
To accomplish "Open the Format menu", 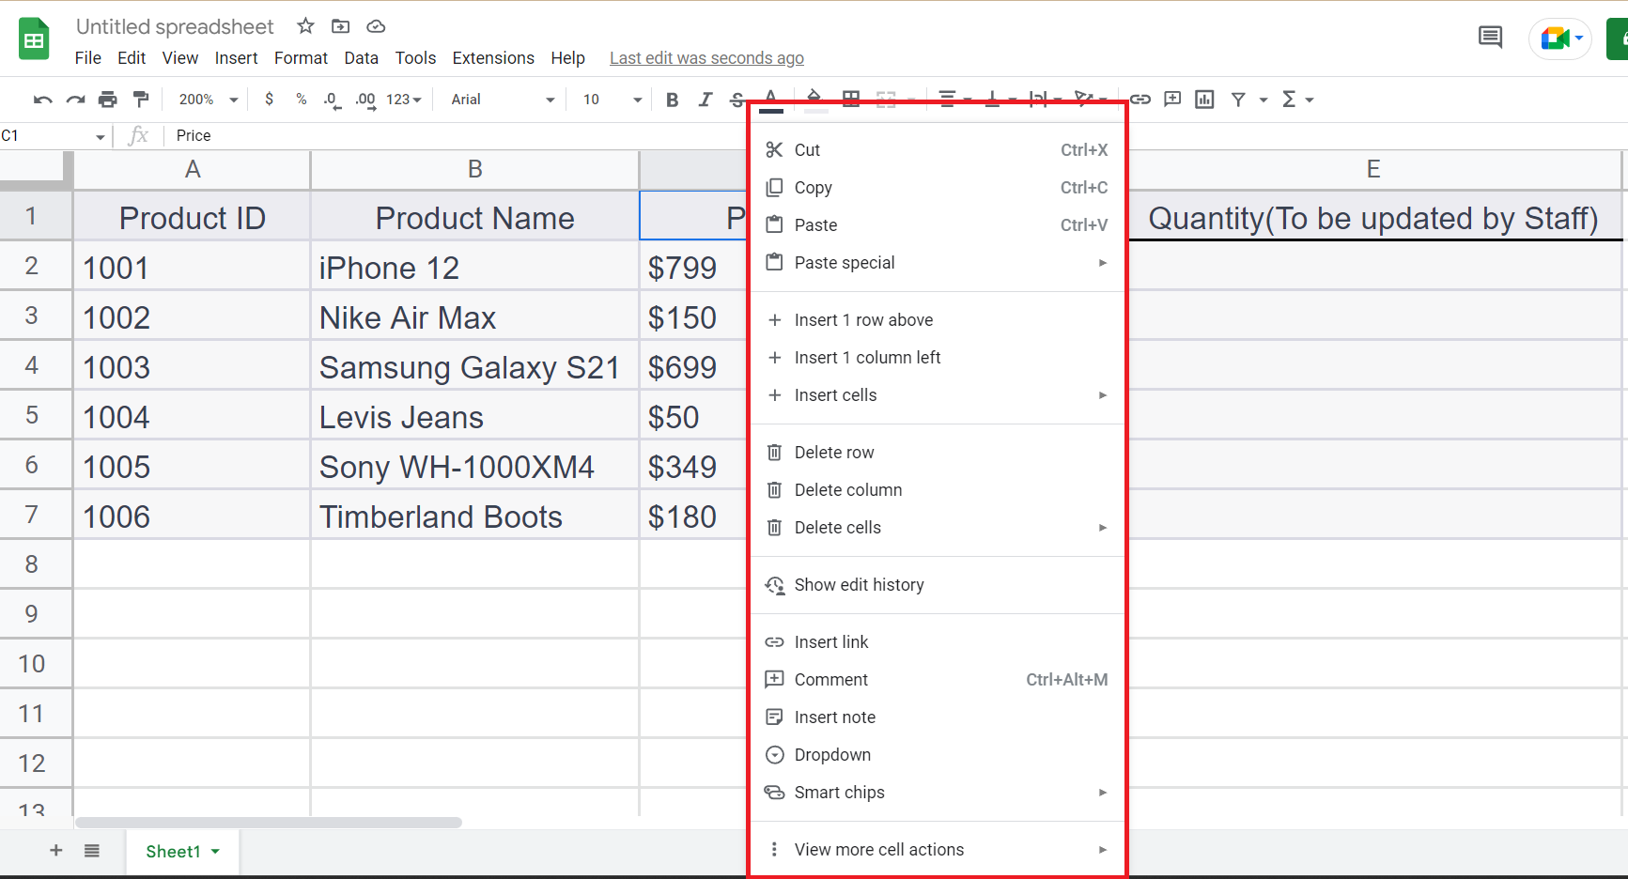I will tap(301, 58).
